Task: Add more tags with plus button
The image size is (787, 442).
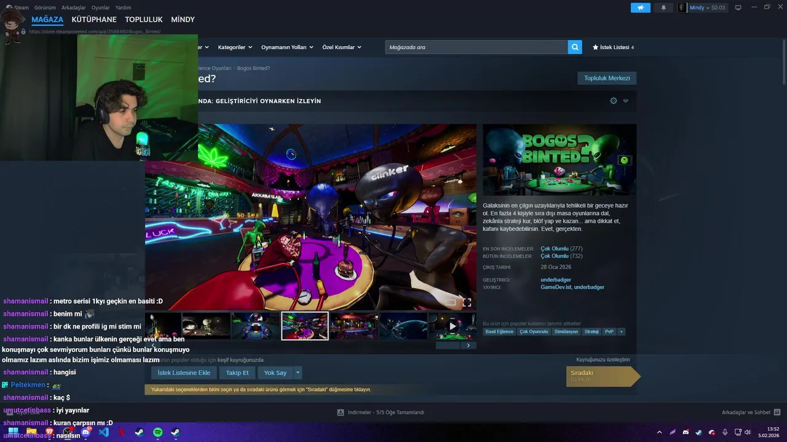Action: [621, 331]
